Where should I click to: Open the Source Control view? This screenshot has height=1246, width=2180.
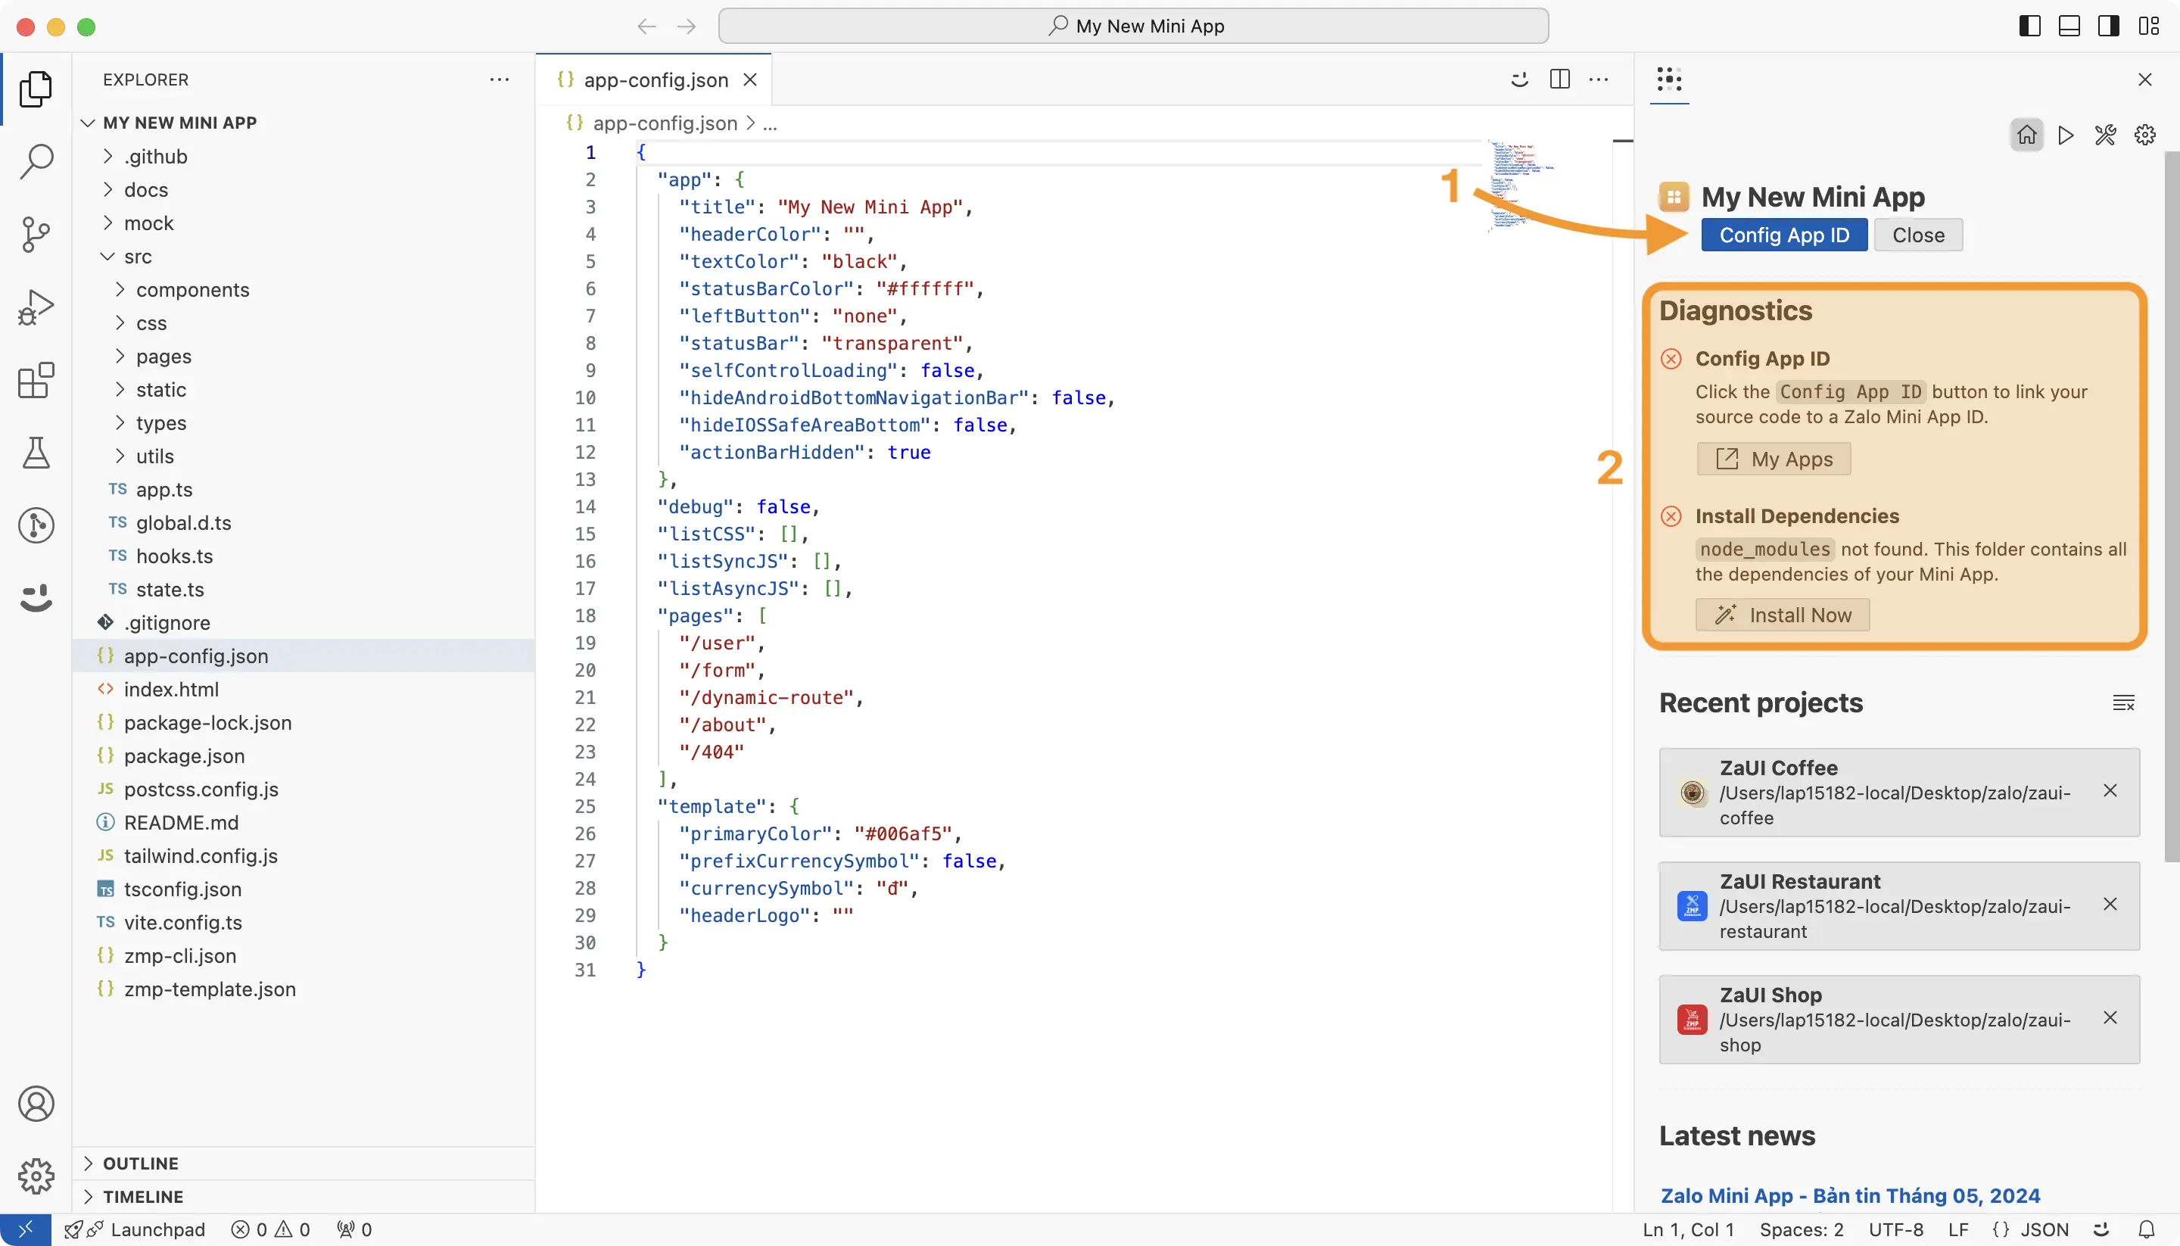point(36,234)
